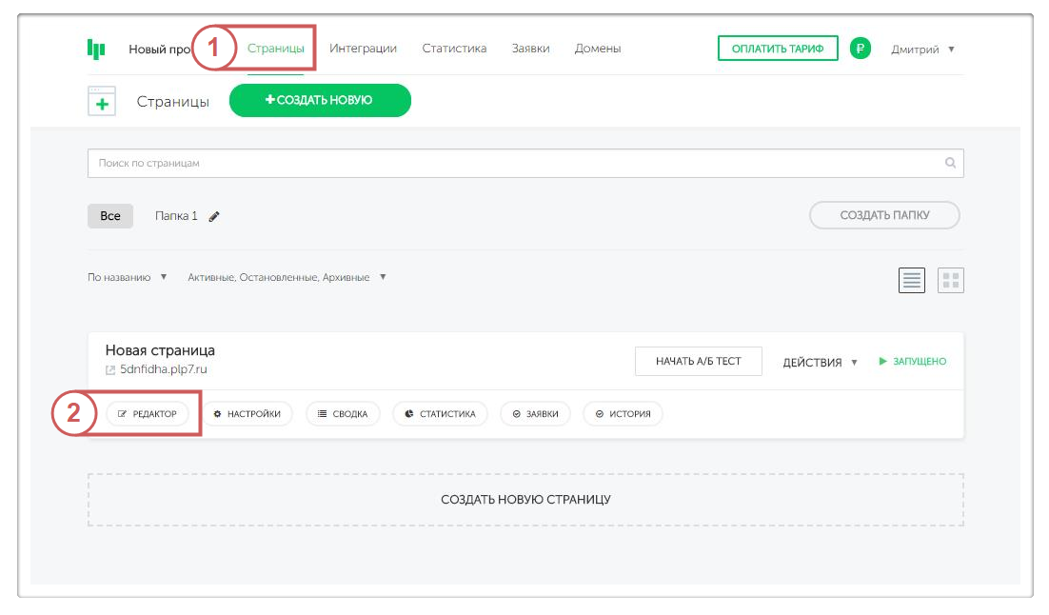The height and width of the screenshot is (615, 1049).
Task: Open the status filter dropdown
Action: [287, 277]
